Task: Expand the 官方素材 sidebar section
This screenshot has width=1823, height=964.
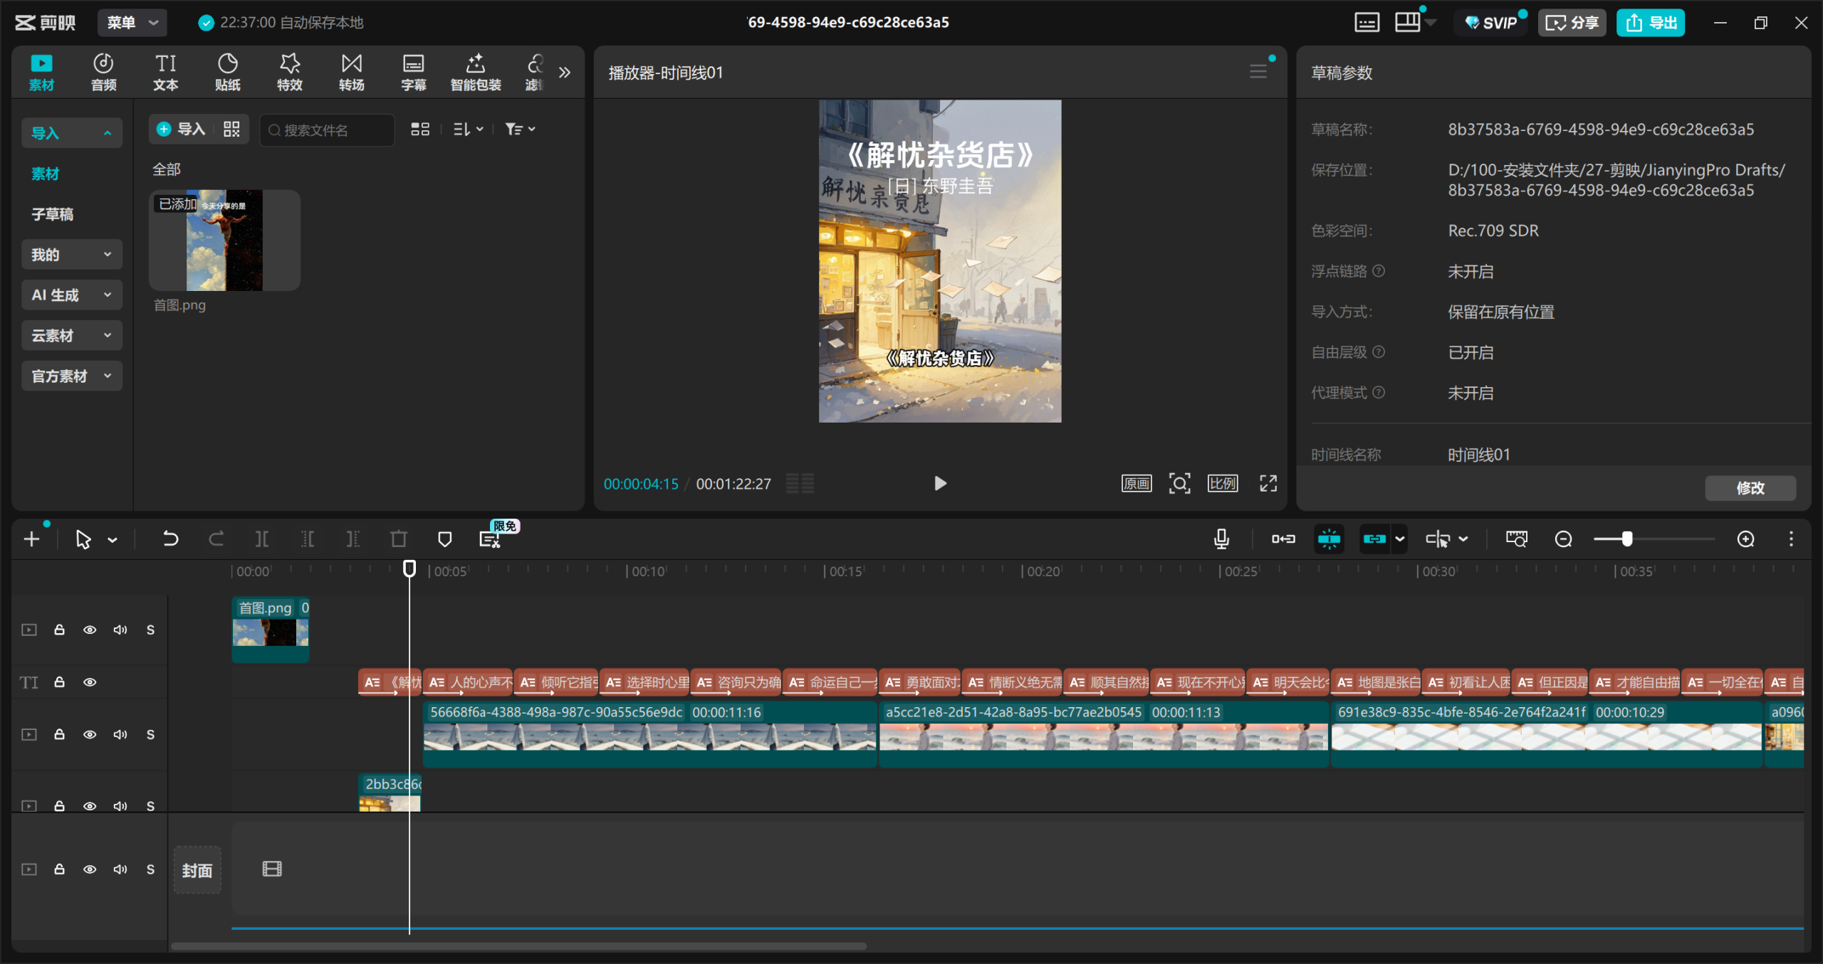Action: pos(71,376)
